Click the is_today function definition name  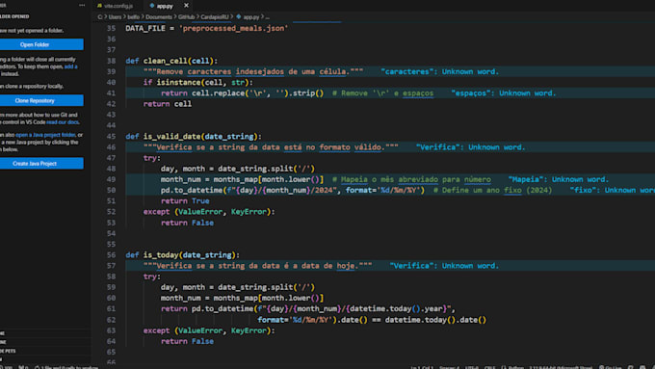161,255
